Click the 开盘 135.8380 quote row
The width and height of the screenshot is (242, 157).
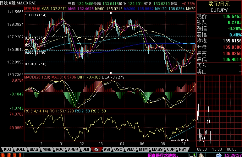pos(219,47)
